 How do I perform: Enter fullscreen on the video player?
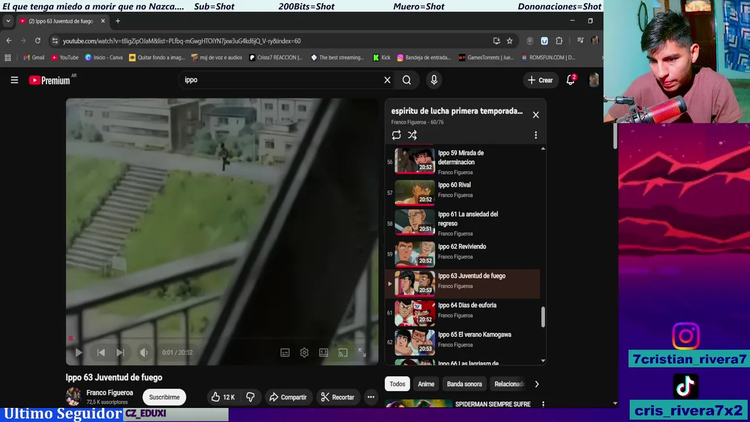coord(362,352)
